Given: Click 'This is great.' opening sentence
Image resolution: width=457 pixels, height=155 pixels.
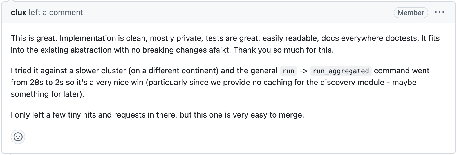Looking at the screenshot, I should [x=34, y=38].
